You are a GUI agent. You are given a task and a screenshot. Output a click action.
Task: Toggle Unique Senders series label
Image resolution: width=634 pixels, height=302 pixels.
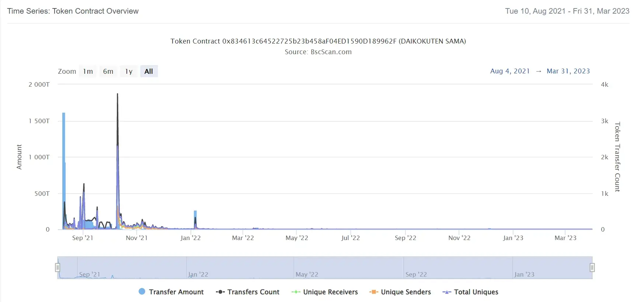pyautogui.click(x=406, y=292)
